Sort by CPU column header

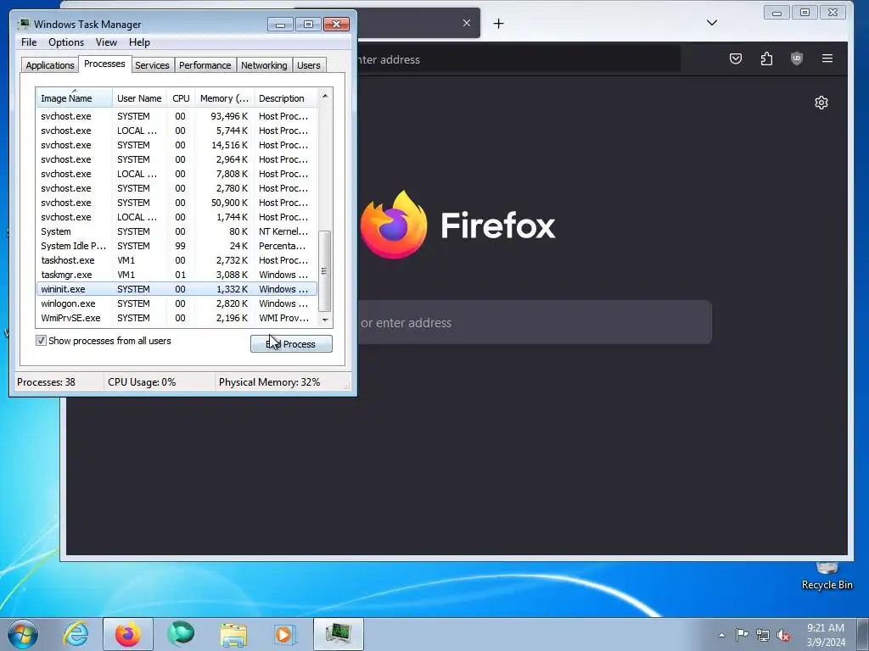point(181,98)
